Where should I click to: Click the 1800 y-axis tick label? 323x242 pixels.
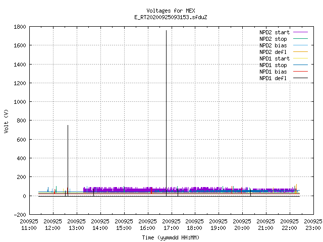coord(20,27)
